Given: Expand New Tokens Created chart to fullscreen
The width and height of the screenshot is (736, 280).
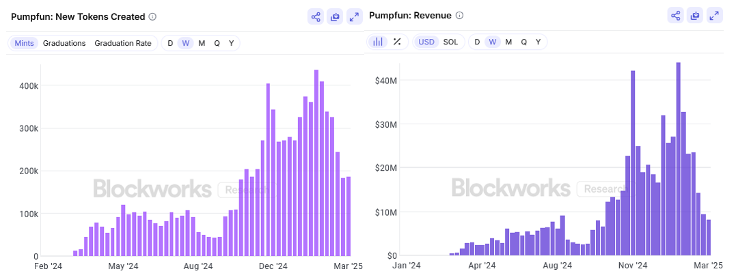Looking at the screenshot, I should pyautogui.click(x=355, y=17).
